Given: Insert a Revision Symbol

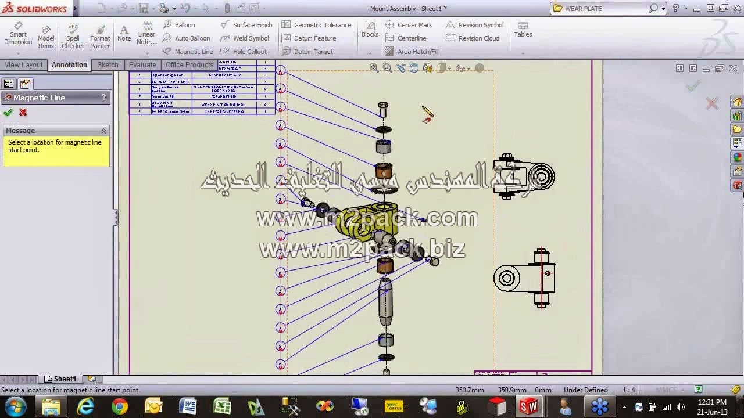Looking at the screenshot, I should [x=475, y=25].
